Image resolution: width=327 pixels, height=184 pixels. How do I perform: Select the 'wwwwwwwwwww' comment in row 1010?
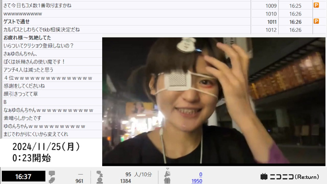(23, 14)
